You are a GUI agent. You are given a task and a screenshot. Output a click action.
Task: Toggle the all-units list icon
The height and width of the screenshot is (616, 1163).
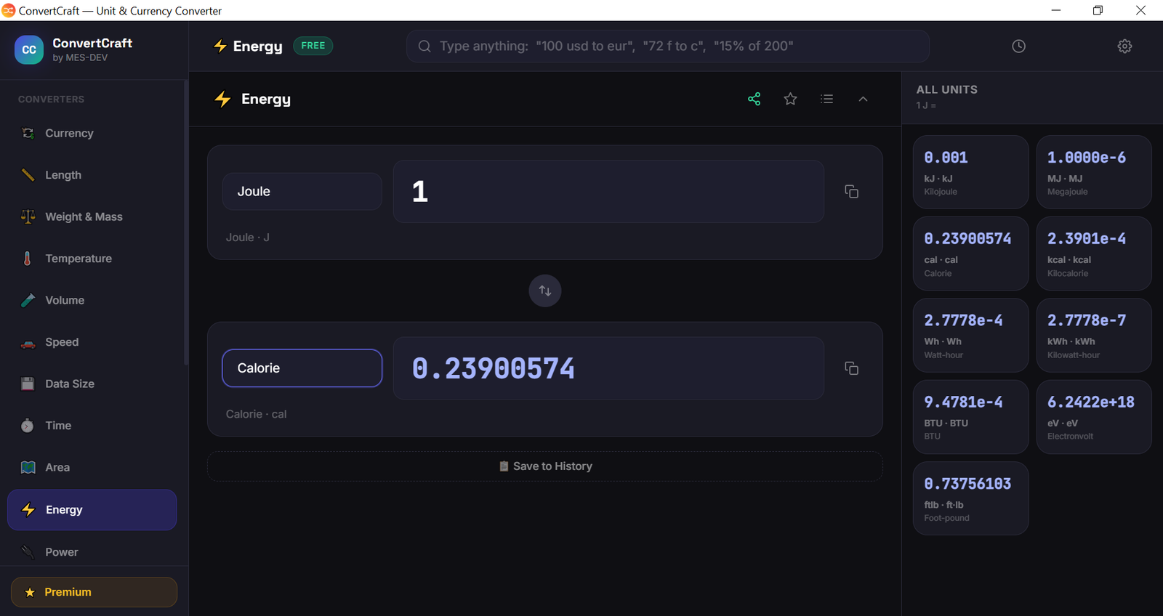pos(827,99)
